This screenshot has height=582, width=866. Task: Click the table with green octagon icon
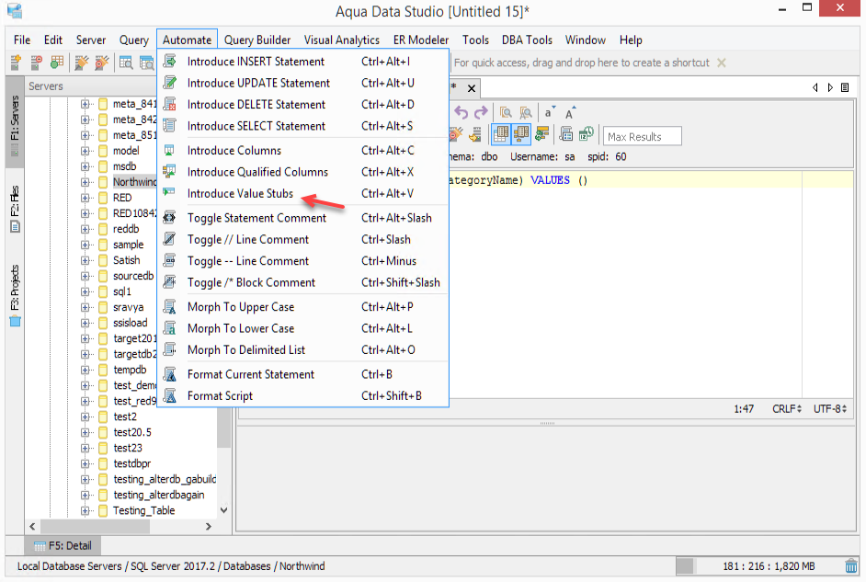click(57, 63)
